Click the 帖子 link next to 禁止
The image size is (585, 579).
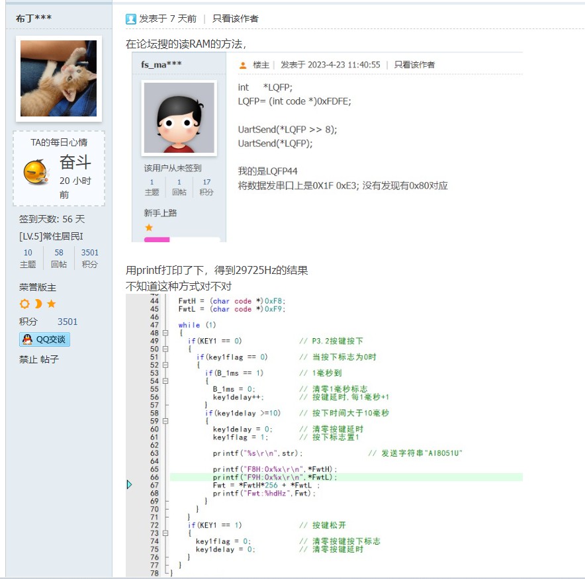50,359
